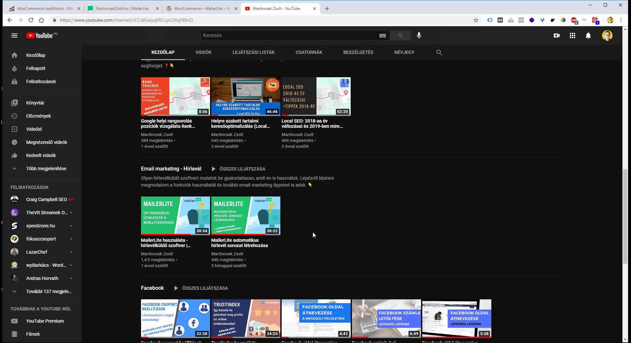This screenshot has width=631, height=343.
Task: Switch to the LEJÁTSZÁSI LISTÁK tab
Action: 253,52
